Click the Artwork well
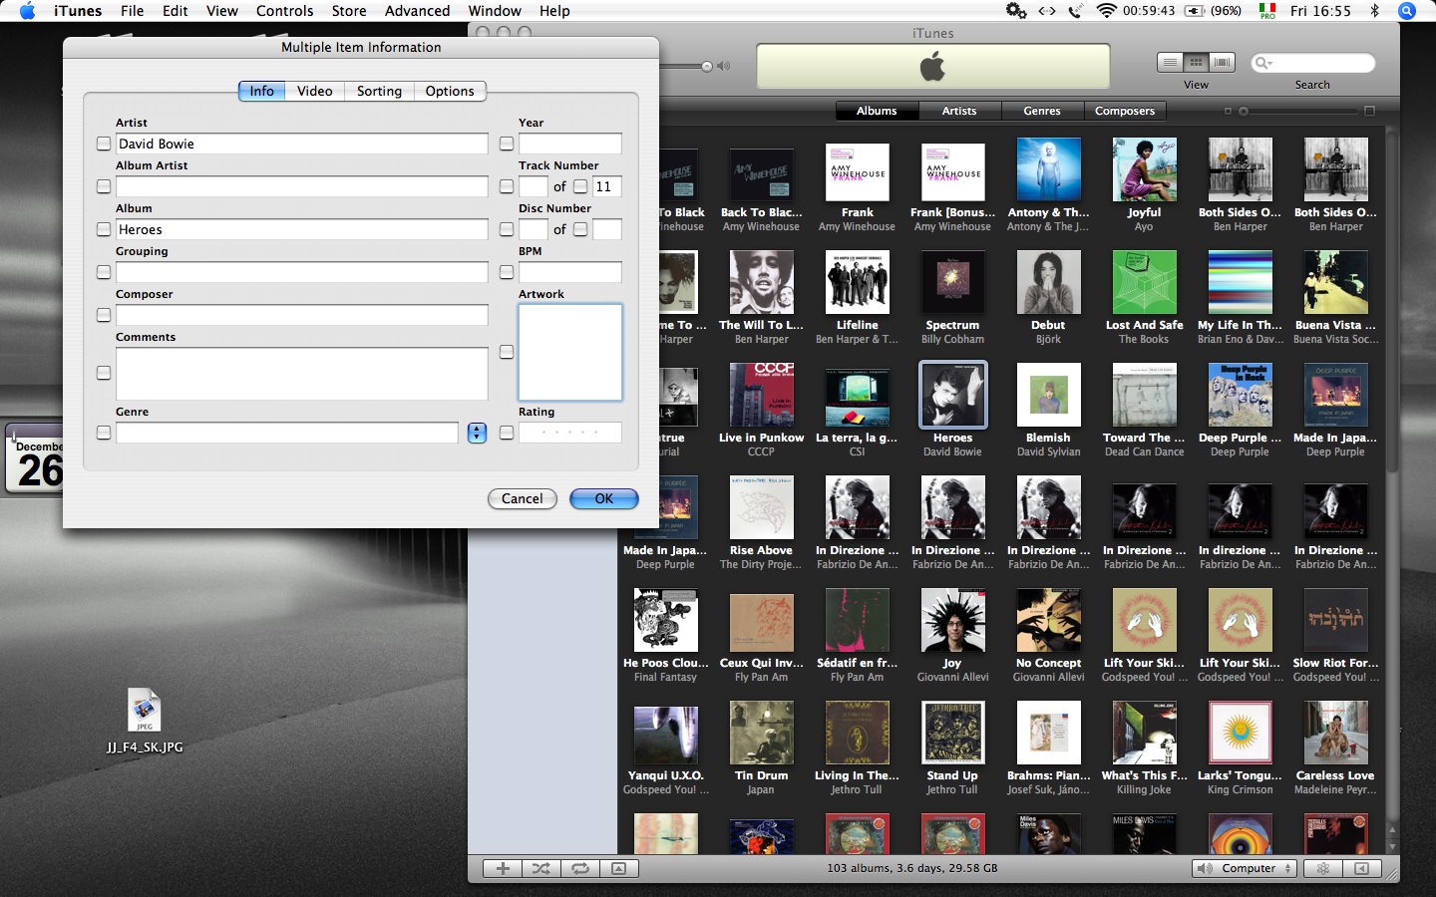Image resolution: width=1436 pixels, height=897 pixels. 570,352
